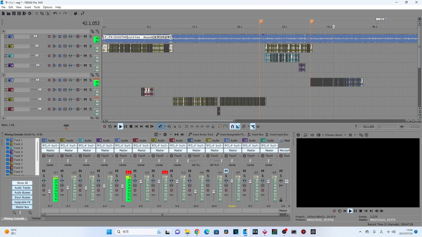Screen dimensions: 422x237
Task: Switch to the Trimmer tab
Action: (x=36, y=218)
